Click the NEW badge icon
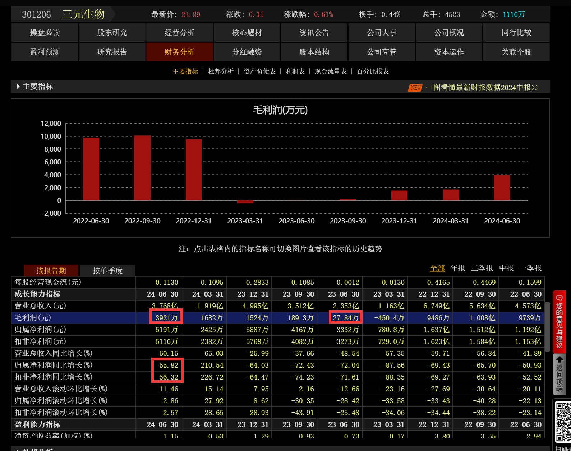 tap(415, 88)
